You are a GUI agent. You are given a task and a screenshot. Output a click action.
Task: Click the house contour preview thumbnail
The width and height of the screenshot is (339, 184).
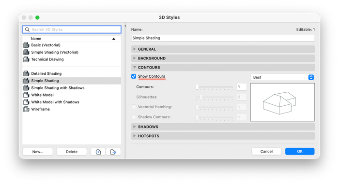click(x=282, y=102)
